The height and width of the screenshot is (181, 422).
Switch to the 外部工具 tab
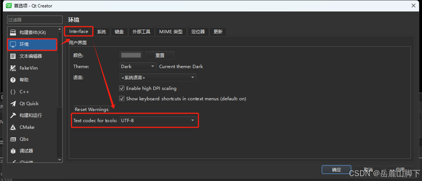(141, 32)
